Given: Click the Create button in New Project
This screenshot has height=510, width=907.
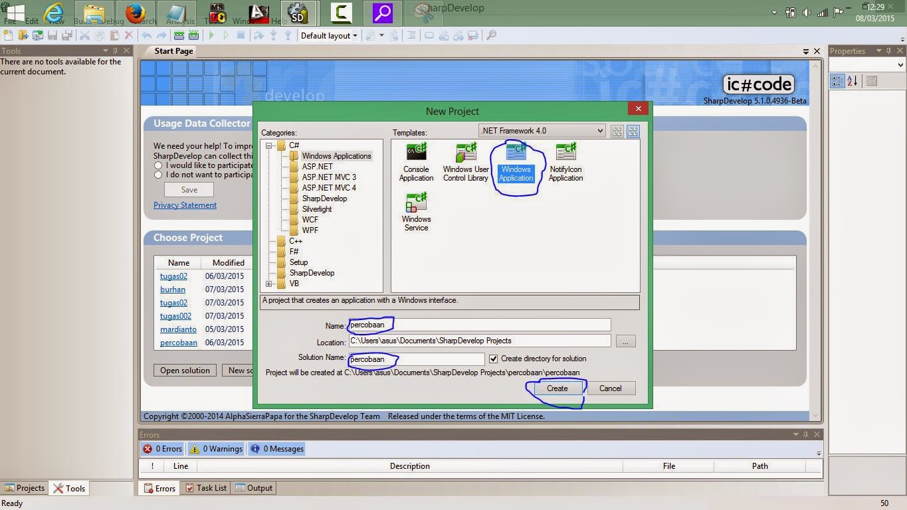Looking at the screenshot, I should tap(557, 388).
